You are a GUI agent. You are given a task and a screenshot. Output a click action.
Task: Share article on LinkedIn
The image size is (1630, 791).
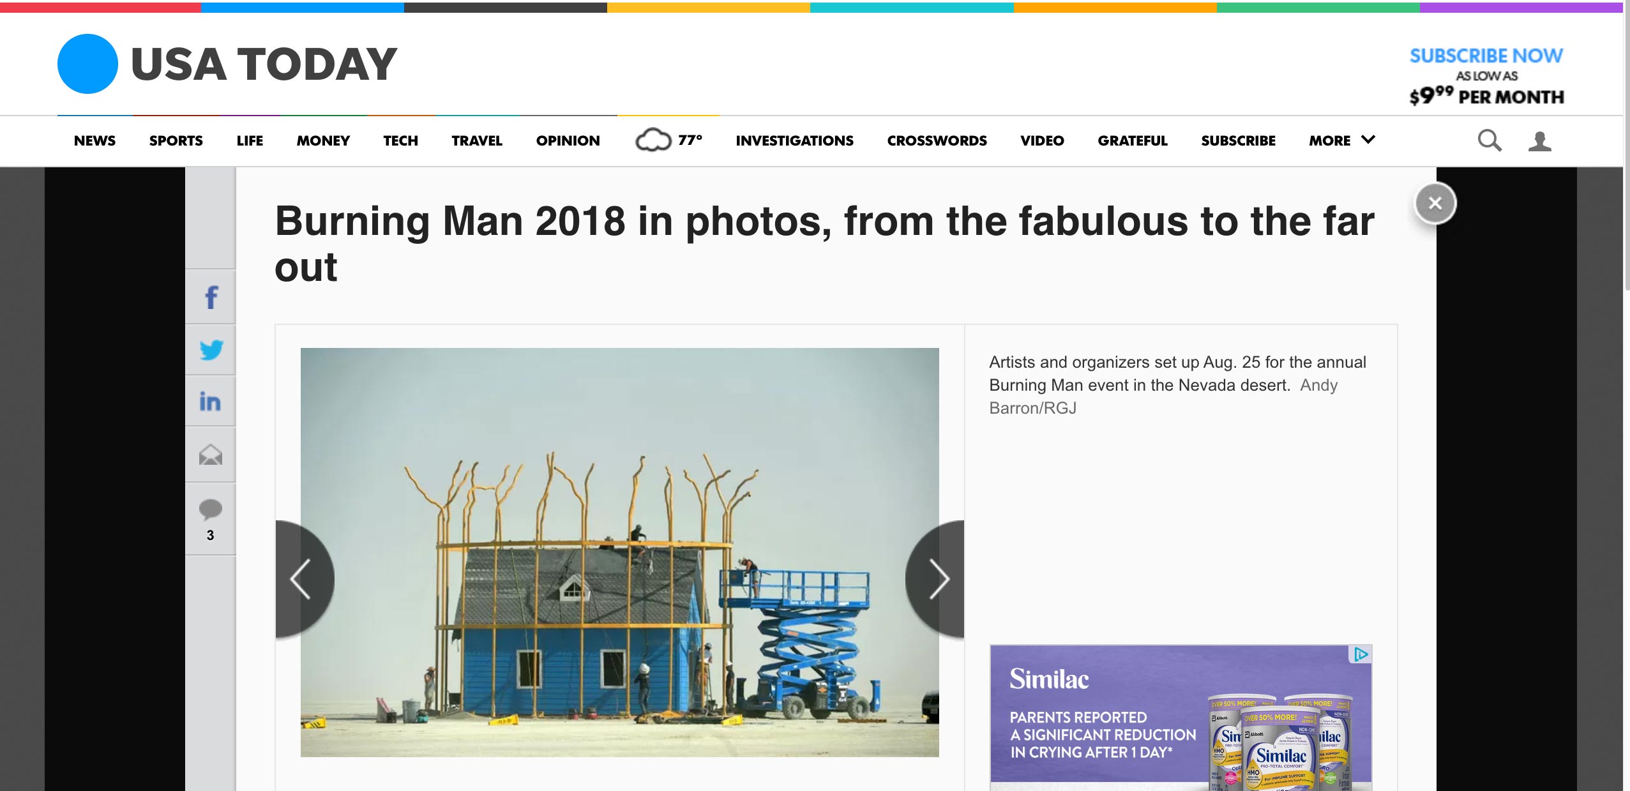click(210, 402)
